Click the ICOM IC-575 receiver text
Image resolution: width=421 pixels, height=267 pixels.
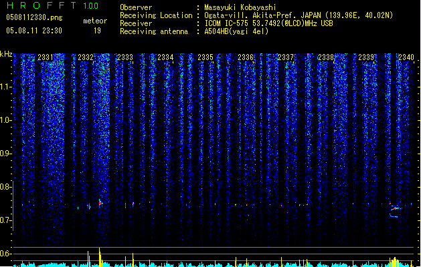tap(269, 23)
